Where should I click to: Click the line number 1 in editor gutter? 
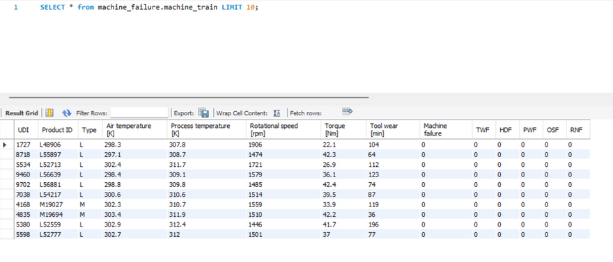coord(15,8)
